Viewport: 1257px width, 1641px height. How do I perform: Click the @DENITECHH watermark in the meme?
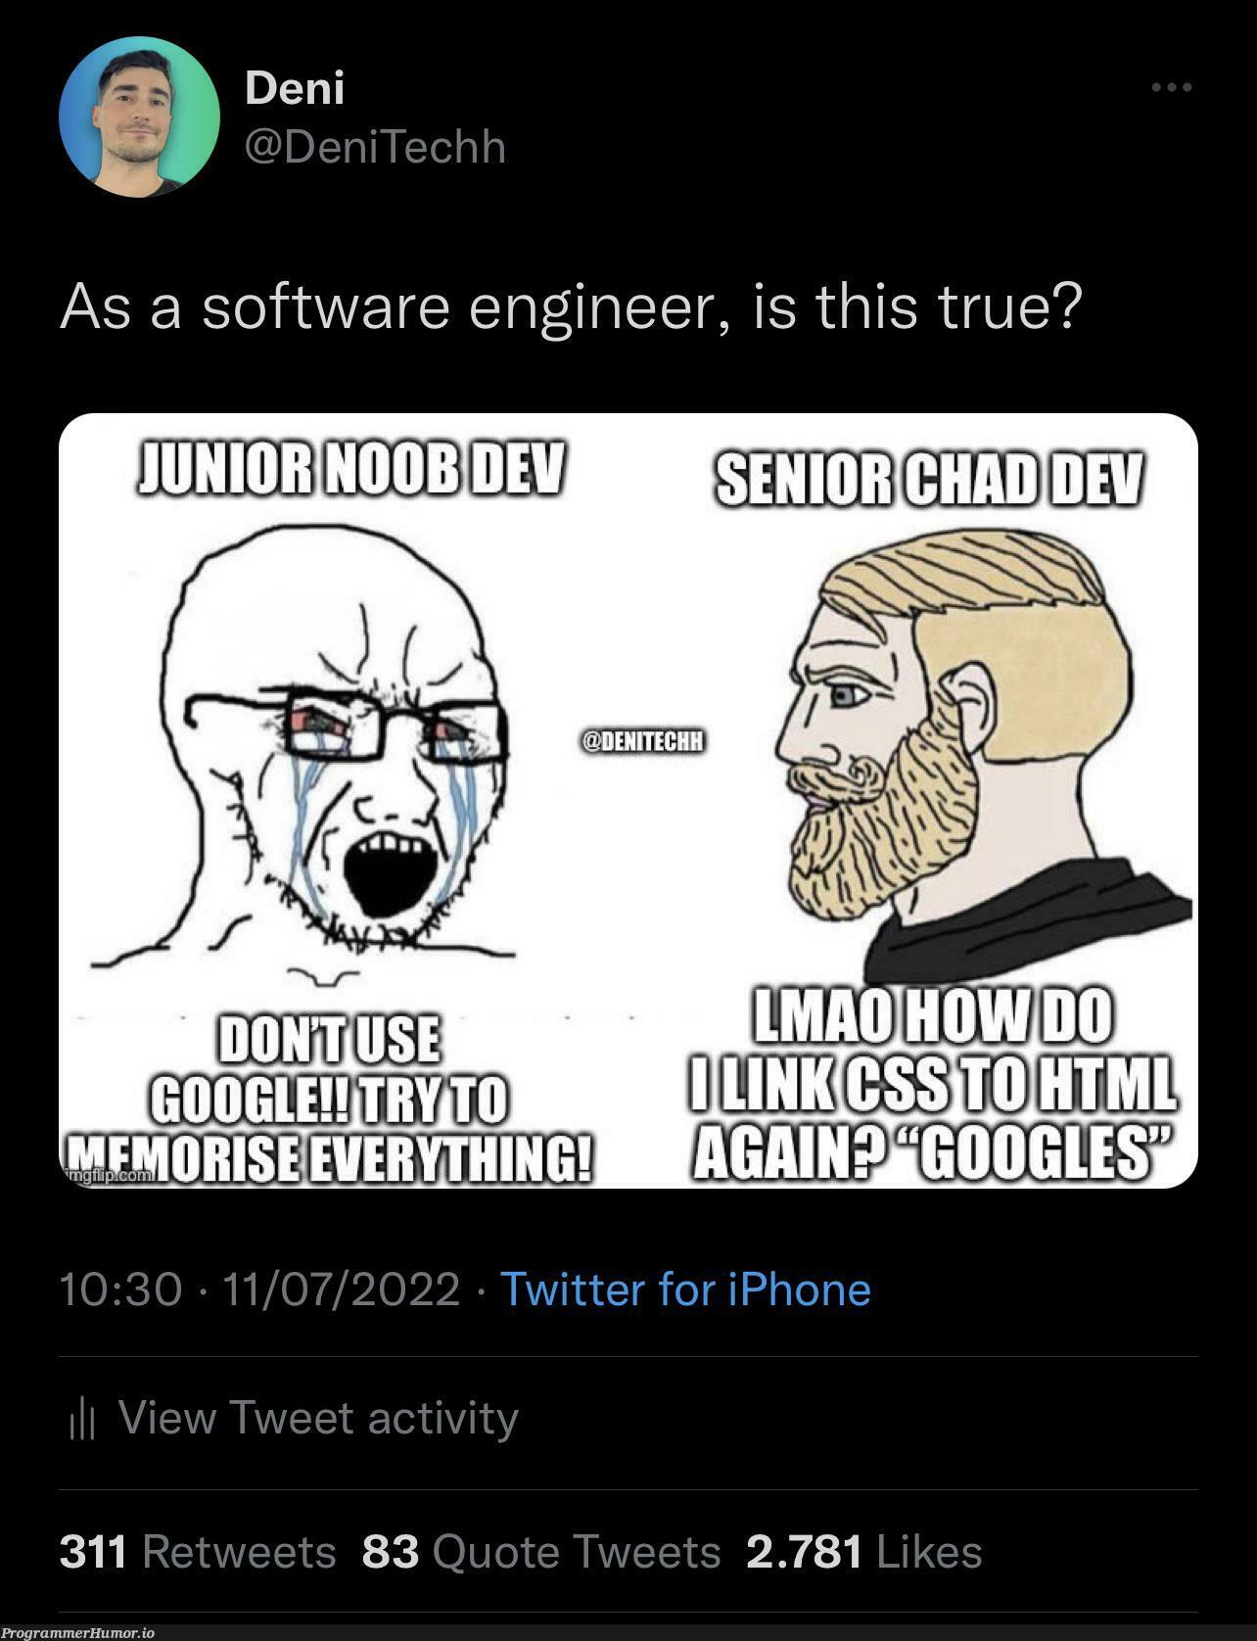(x=643, y=741)
